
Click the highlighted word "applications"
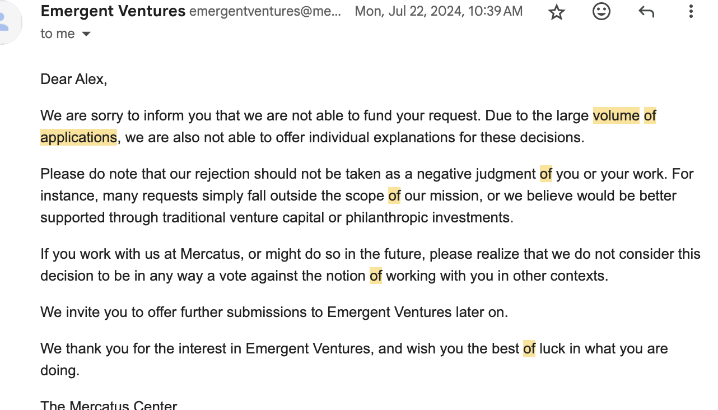[78, 137]
